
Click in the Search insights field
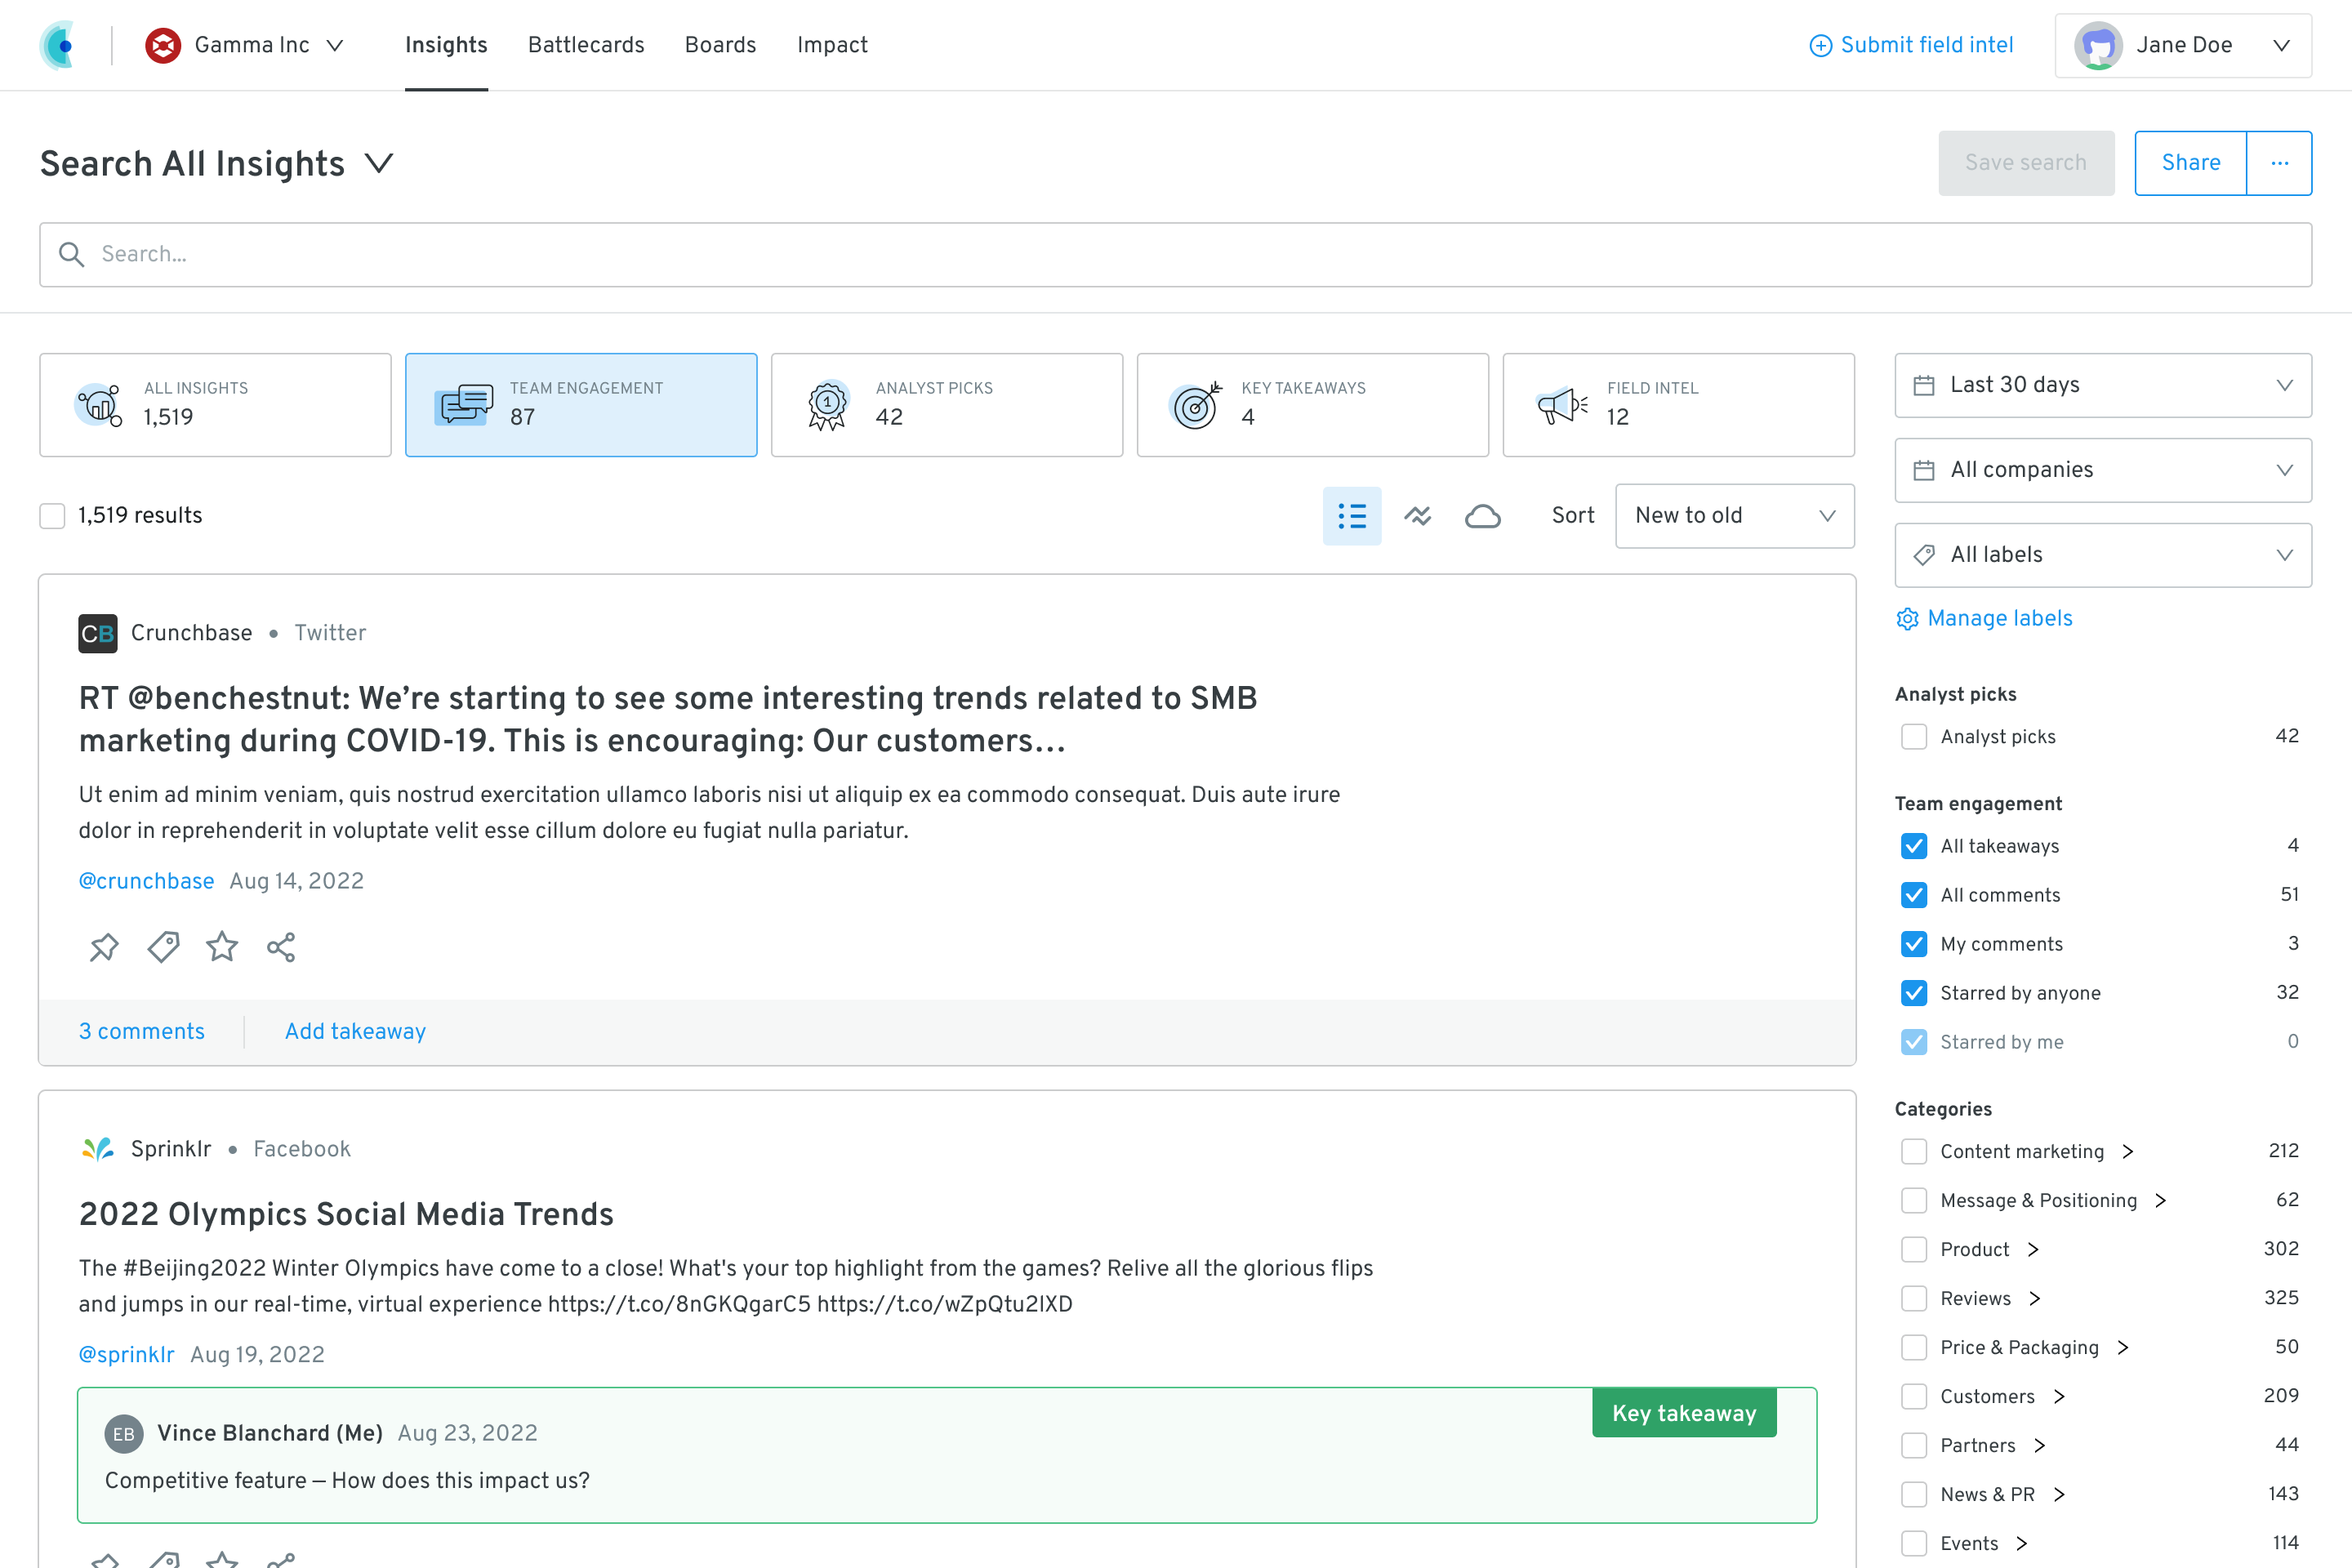click(1175, 254)
